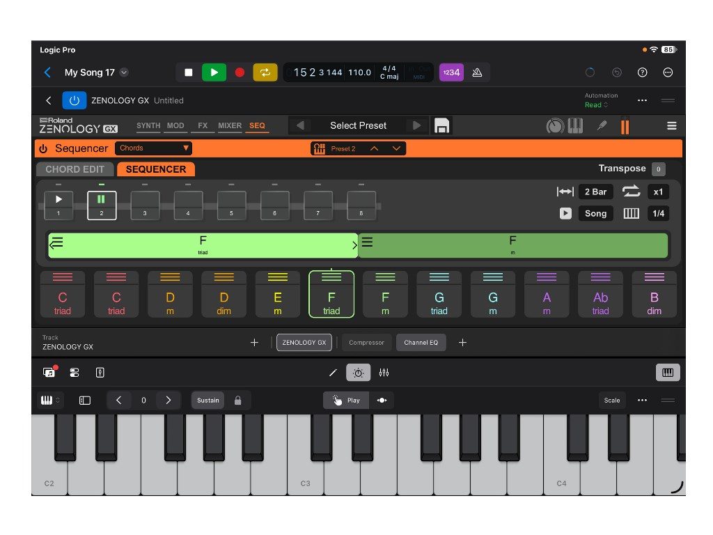Open plugin header three-dot menu
Viewport: 713px width, 535px height.
(642, 100)
